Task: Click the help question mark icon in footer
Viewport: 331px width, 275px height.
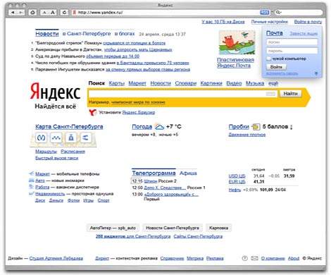Action: point(244,258)
